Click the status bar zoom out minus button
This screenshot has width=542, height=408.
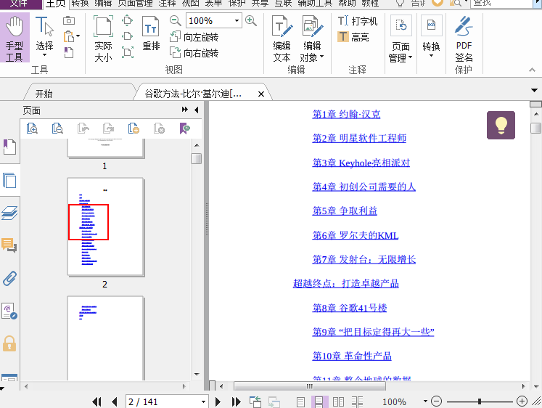tap(437, 401)
